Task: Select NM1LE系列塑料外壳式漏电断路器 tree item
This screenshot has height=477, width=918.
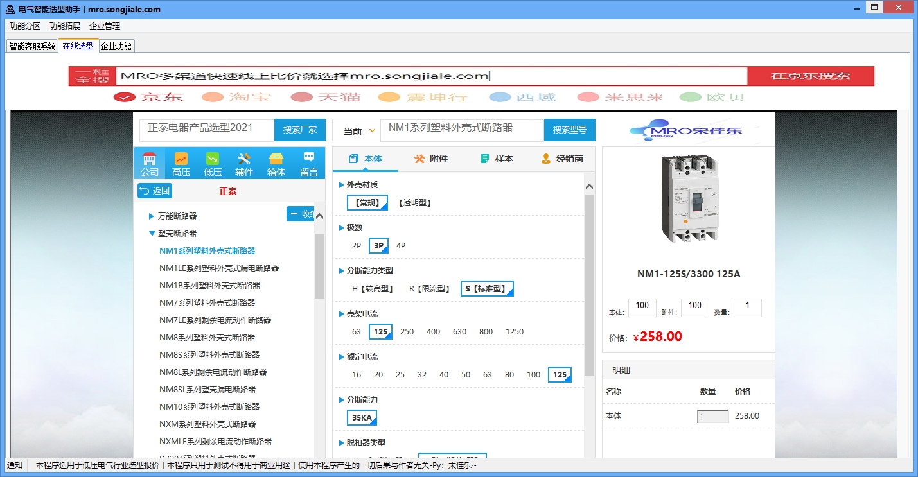Action: coord(219,268)
